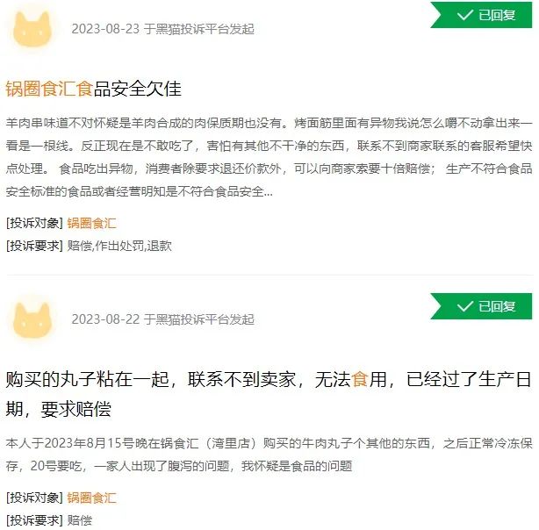Click 锅圈食汇 link under second 投诉对象

[91, 498]
